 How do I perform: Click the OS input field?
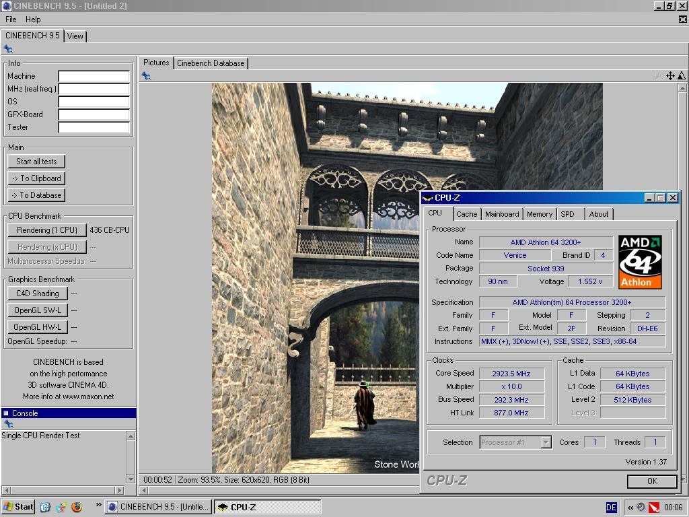pos(94,102)
